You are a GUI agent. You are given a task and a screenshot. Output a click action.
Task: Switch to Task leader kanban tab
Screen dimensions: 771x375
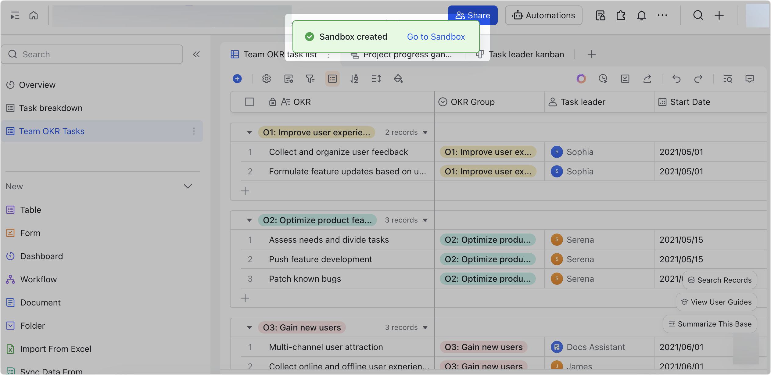520,54
